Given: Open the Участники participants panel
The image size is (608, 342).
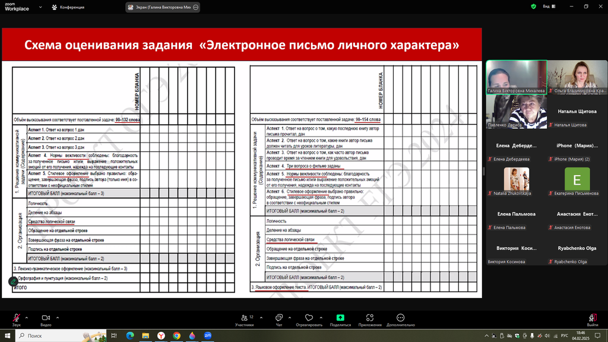Looking at the screenshot, I should coord(245,320).
